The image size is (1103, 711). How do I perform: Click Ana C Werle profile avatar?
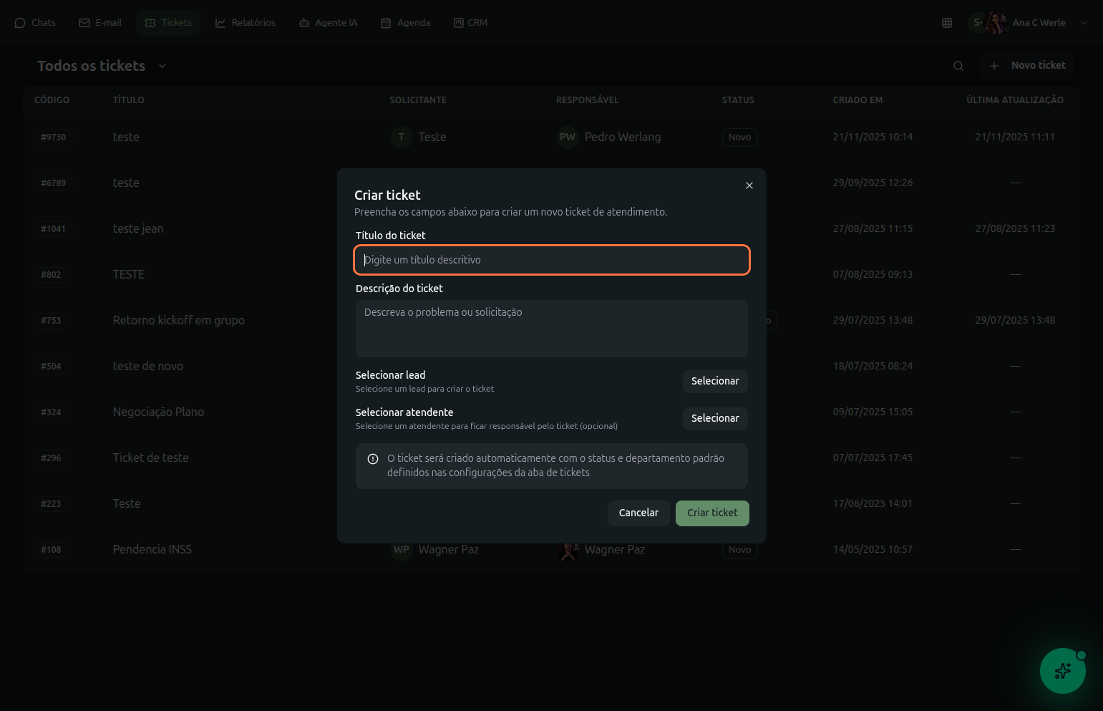pyautogui.click(x=995, y=23)
